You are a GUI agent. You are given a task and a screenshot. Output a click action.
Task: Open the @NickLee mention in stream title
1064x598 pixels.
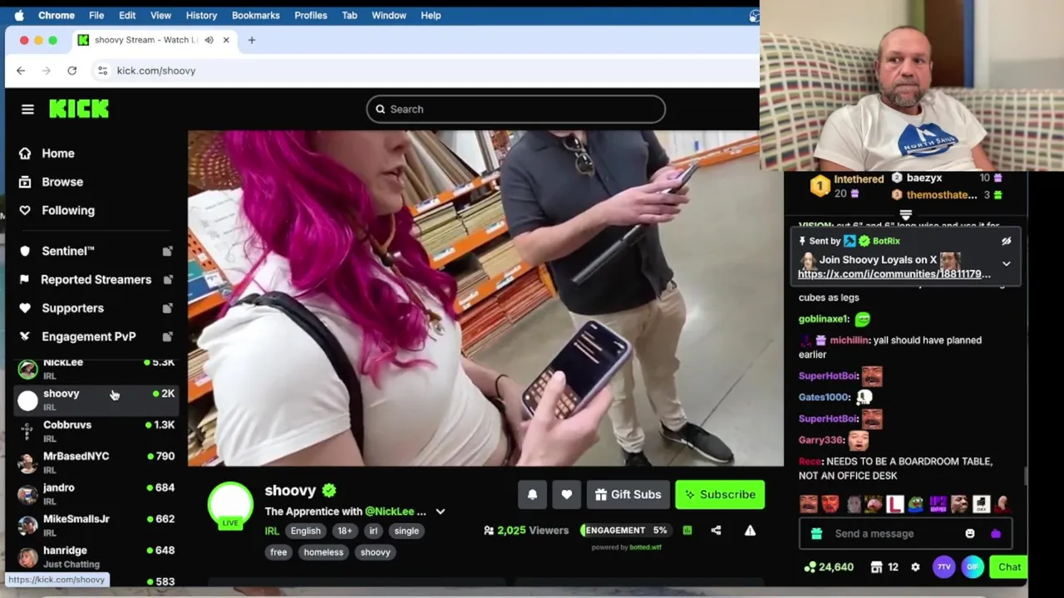(x=390, y=512)
